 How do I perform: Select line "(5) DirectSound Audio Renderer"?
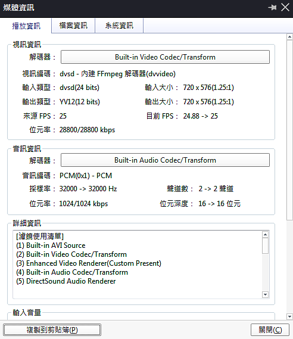66,281
